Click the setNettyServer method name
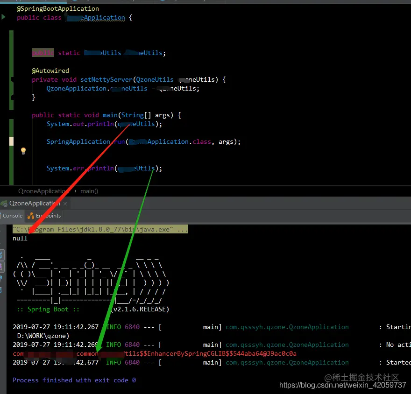Viewport: 411px width, 394px height. (106, 80)
